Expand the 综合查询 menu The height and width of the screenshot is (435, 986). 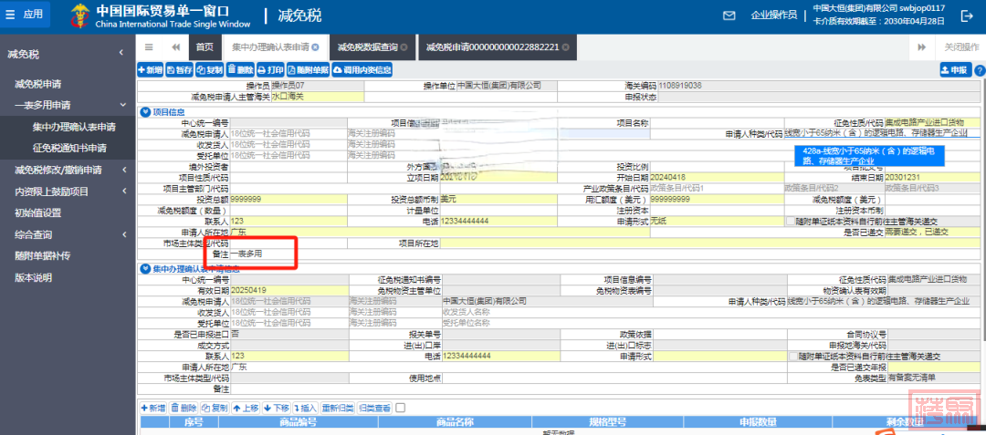(124, 234)
